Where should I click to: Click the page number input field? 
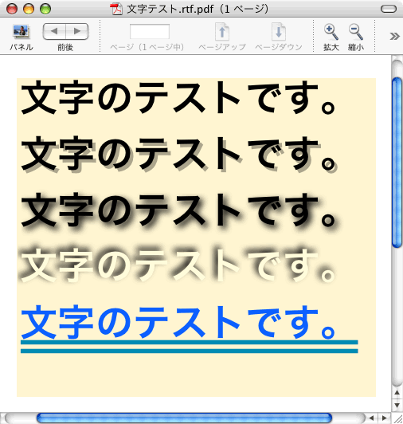[x=150, y=32]
